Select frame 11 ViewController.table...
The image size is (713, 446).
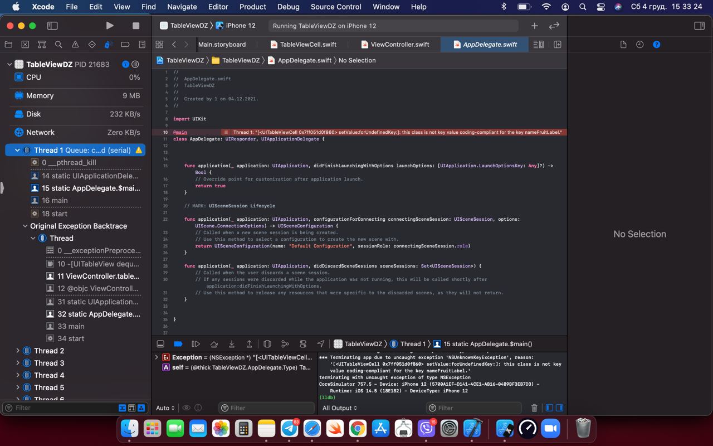92,276
